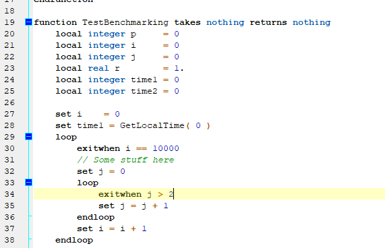Click 'set i = i + 1' statement
Screen dimensions: 385x248
[x=112, y=228]
